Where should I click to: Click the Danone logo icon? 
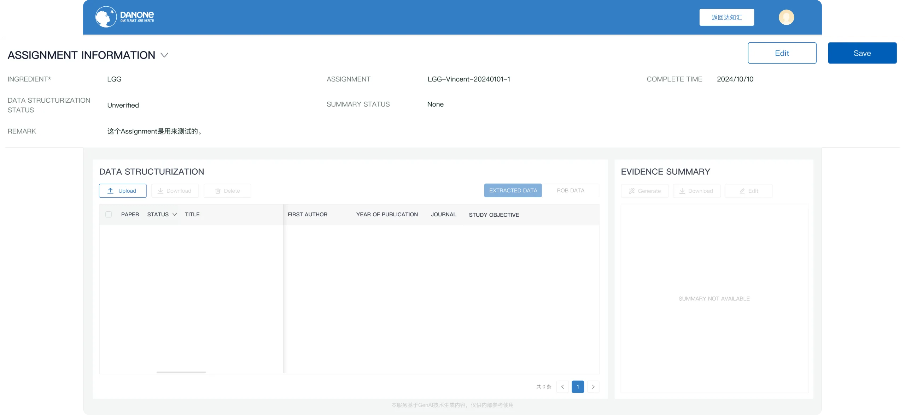[x=106, y=17]
